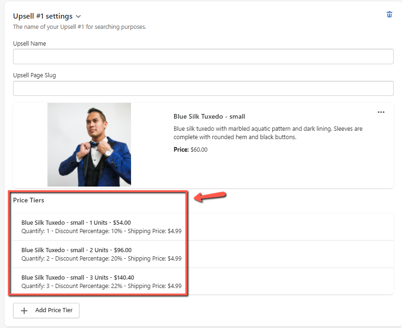Viewport: 402px width, 328px height.
Task: Select the 2 Units $96.00 price tier
Action: click(76, 250)
